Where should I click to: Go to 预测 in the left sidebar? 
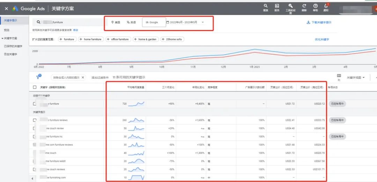tap(7, 30)
